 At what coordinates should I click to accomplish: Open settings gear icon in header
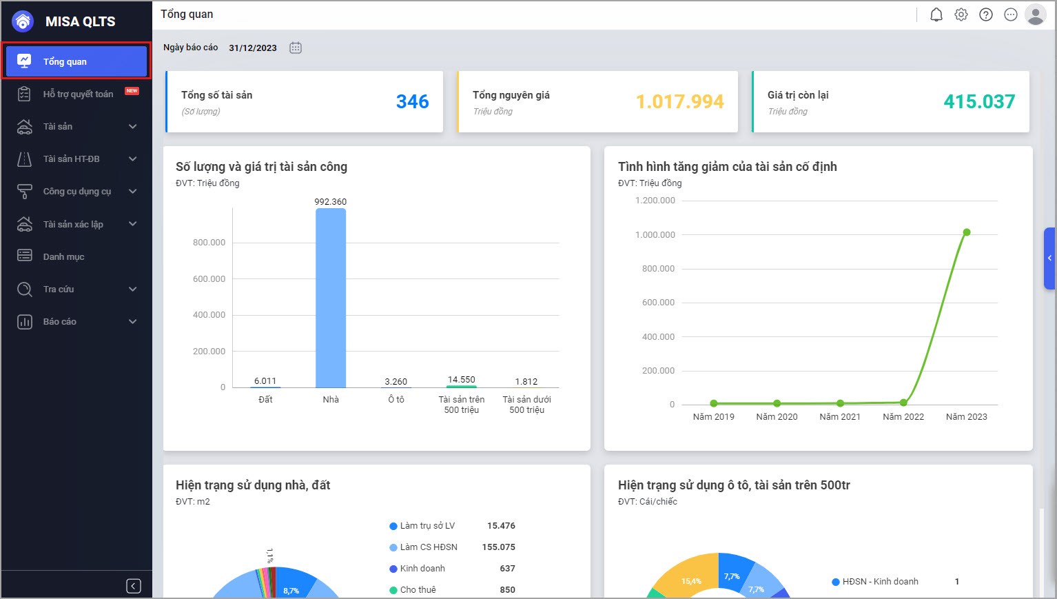click(961, 14)
